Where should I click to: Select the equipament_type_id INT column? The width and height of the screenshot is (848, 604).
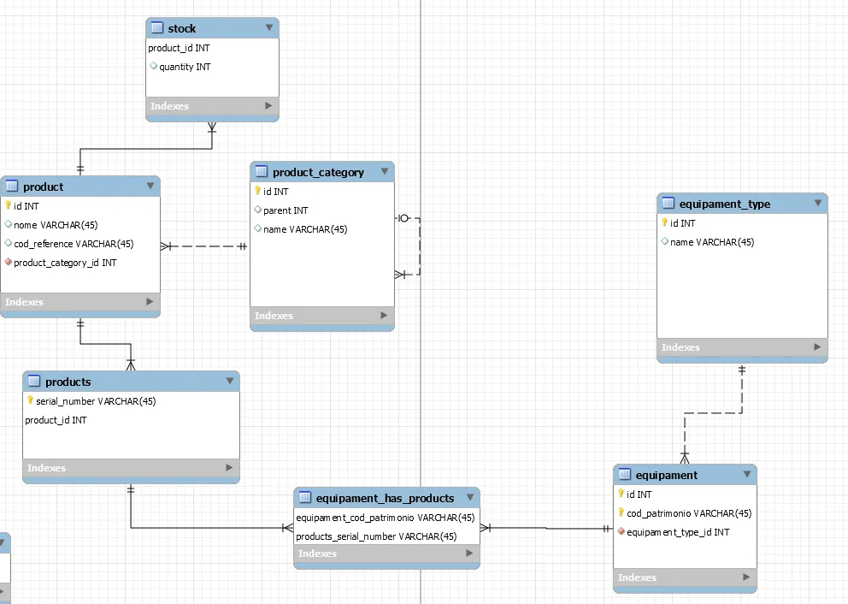[x=678, y=532]
